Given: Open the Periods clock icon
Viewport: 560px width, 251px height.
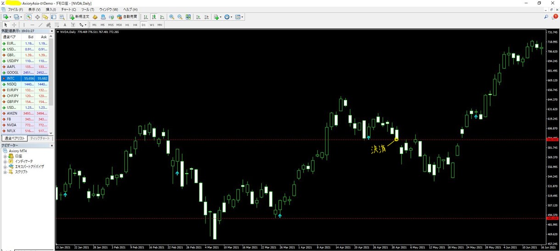Looking at the screenshot, I should (227, 17).
